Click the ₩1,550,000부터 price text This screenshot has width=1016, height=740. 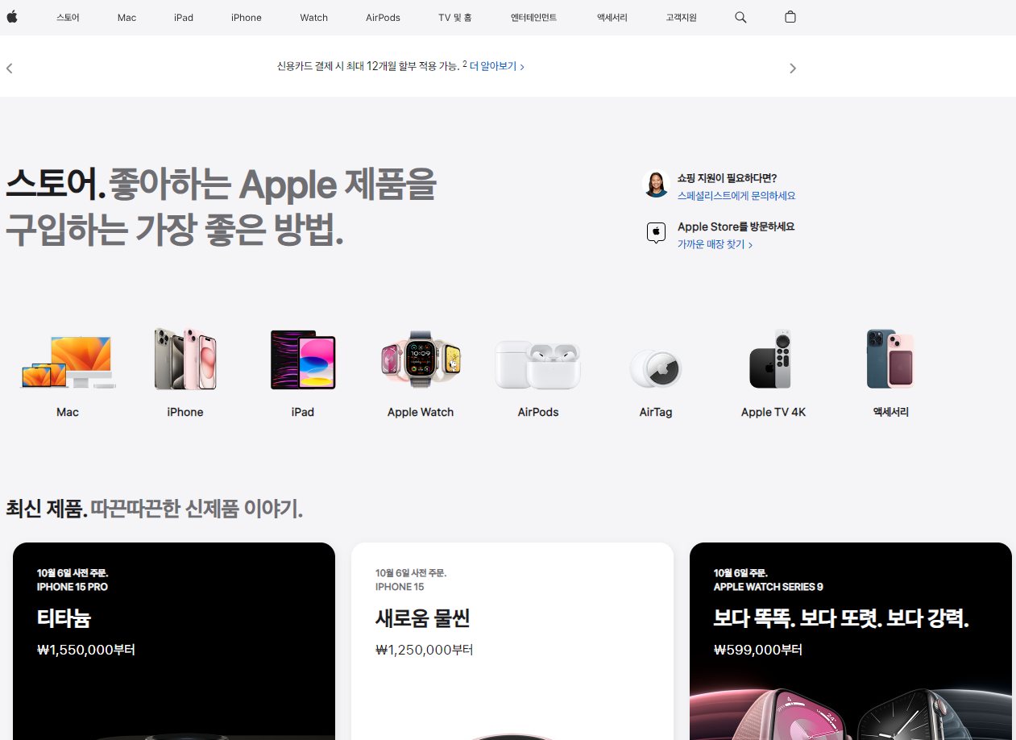(x=86, y=650)
